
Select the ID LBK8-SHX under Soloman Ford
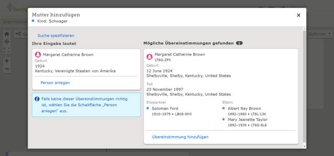tap(183, 114)
